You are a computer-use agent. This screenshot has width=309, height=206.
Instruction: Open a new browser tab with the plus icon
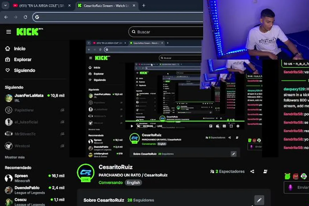coord(144,5)
